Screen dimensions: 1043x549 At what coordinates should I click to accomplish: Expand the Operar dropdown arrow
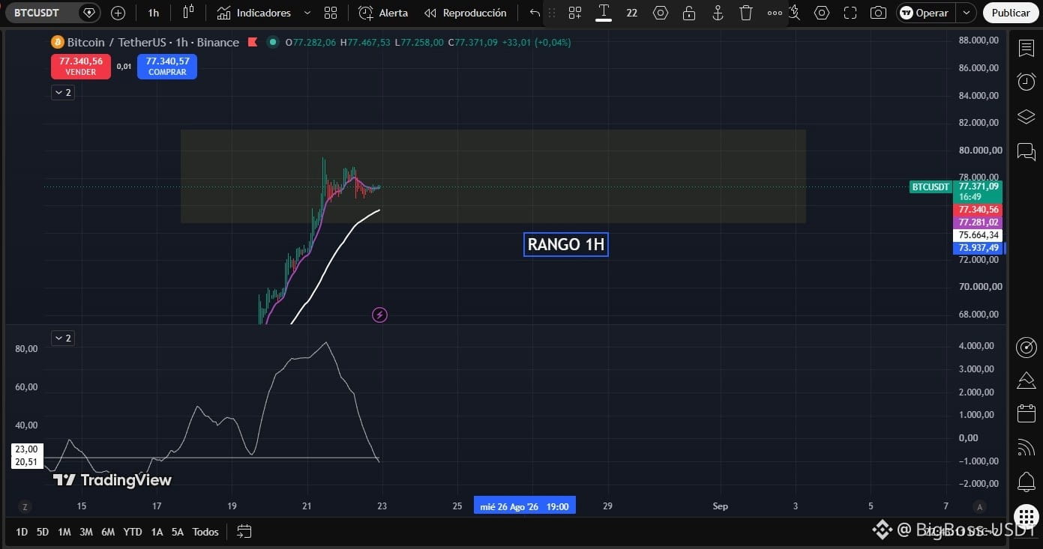click(x=967, y=13)
